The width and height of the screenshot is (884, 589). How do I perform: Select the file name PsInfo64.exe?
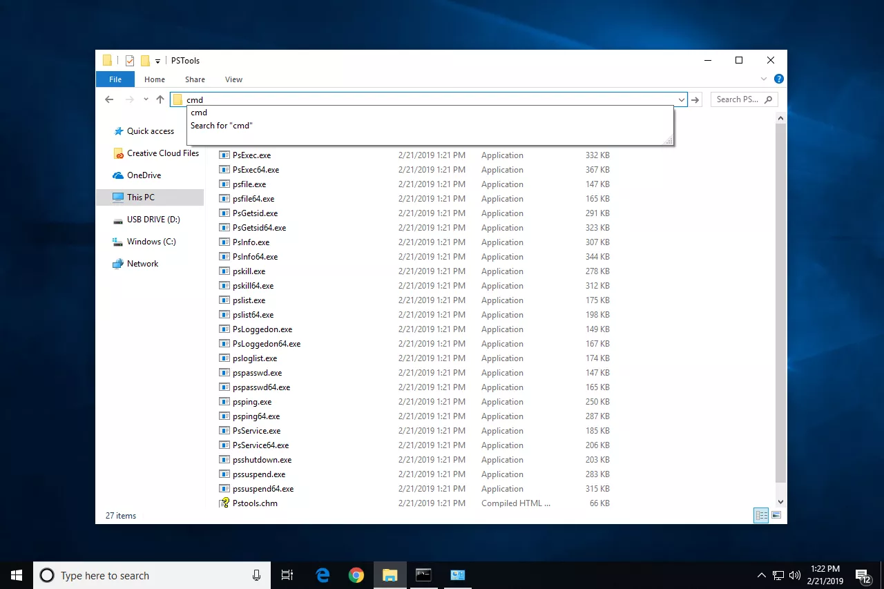click(x=255, y=257)
